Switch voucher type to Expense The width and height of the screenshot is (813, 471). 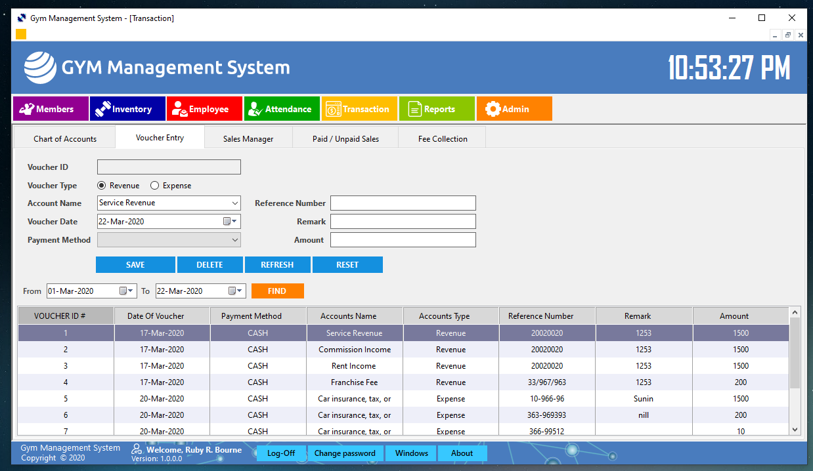154,185
